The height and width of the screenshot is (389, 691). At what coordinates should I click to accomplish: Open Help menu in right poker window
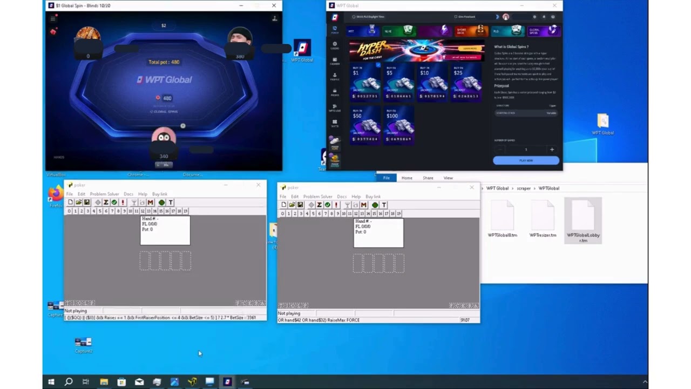coord(356,197)
